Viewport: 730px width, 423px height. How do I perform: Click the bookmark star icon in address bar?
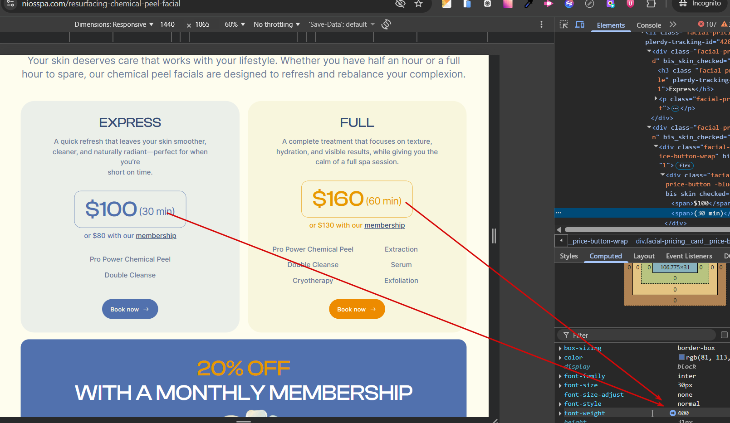tap(418, 4)
